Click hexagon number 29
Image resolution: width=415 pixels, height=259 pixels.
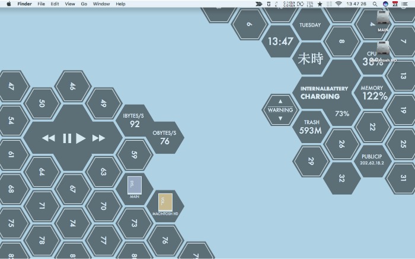point(311,161)
